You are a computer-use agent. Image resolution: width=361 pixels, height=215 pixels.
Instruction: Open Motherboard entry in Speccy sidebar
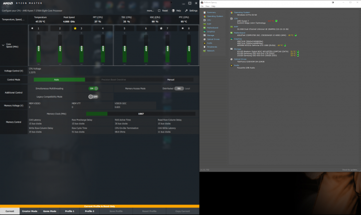click(212, 28)
